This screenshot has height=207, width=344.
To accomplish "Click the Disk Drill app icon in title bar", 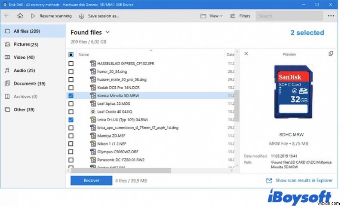I will [x=5, y=4].
